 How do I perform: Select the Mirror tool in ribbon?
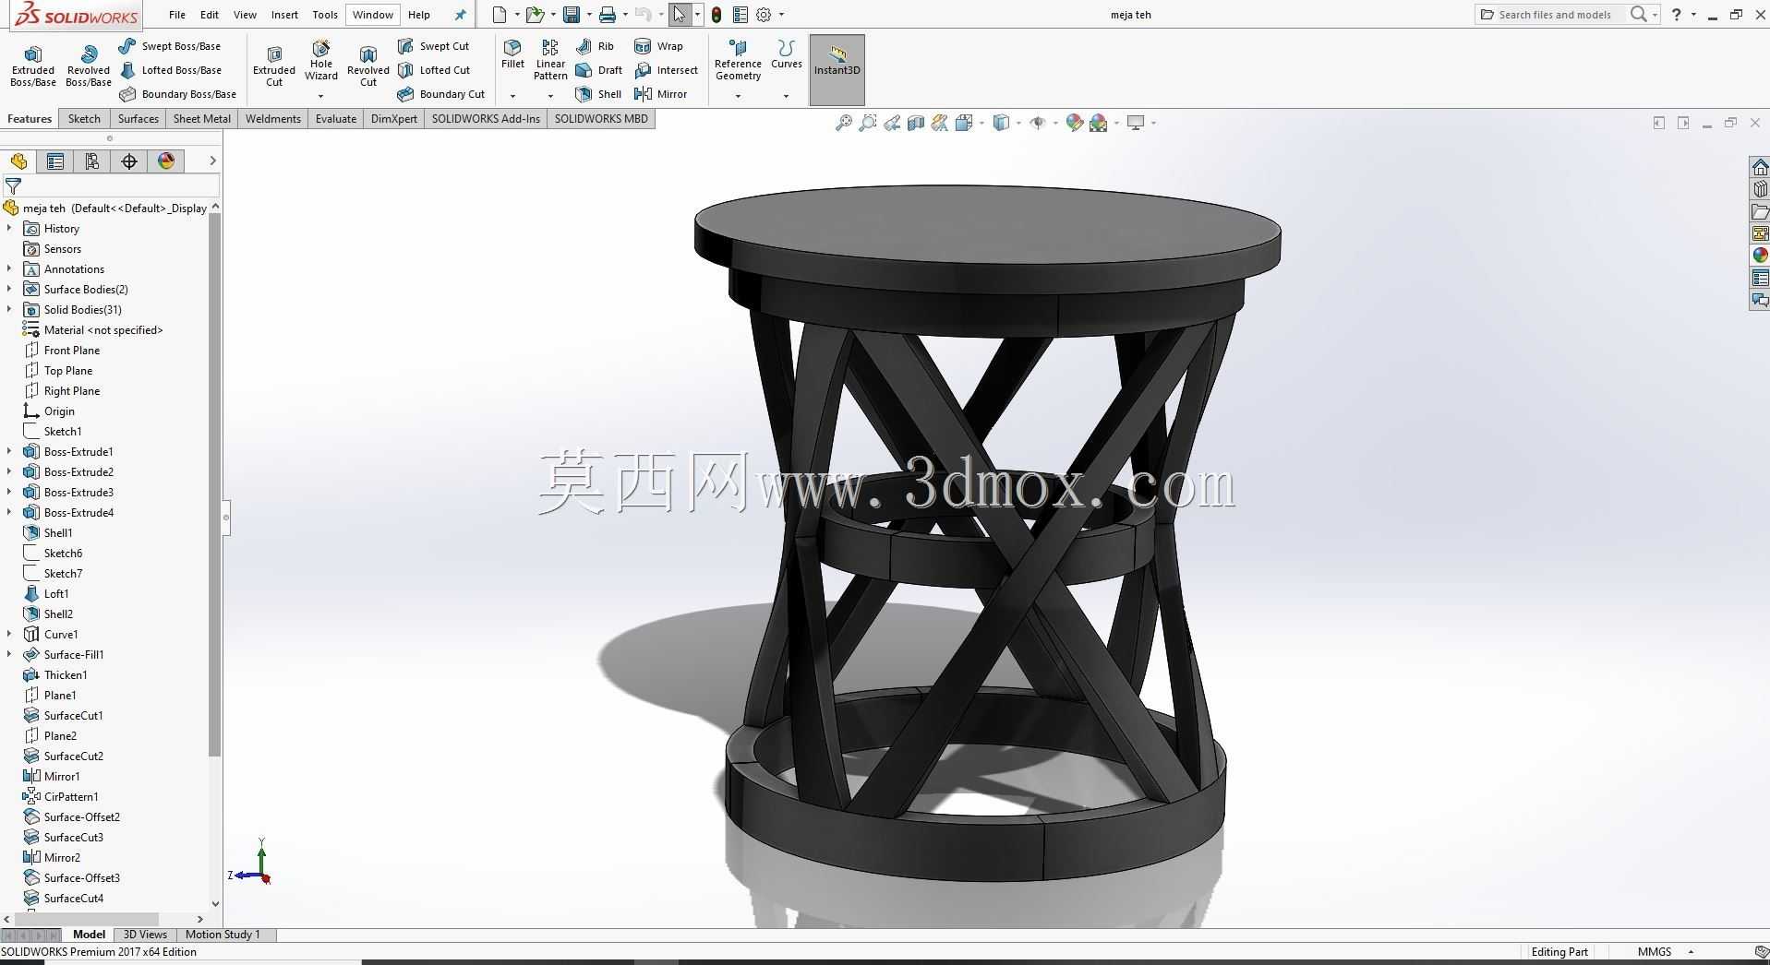tap(661, 94)
